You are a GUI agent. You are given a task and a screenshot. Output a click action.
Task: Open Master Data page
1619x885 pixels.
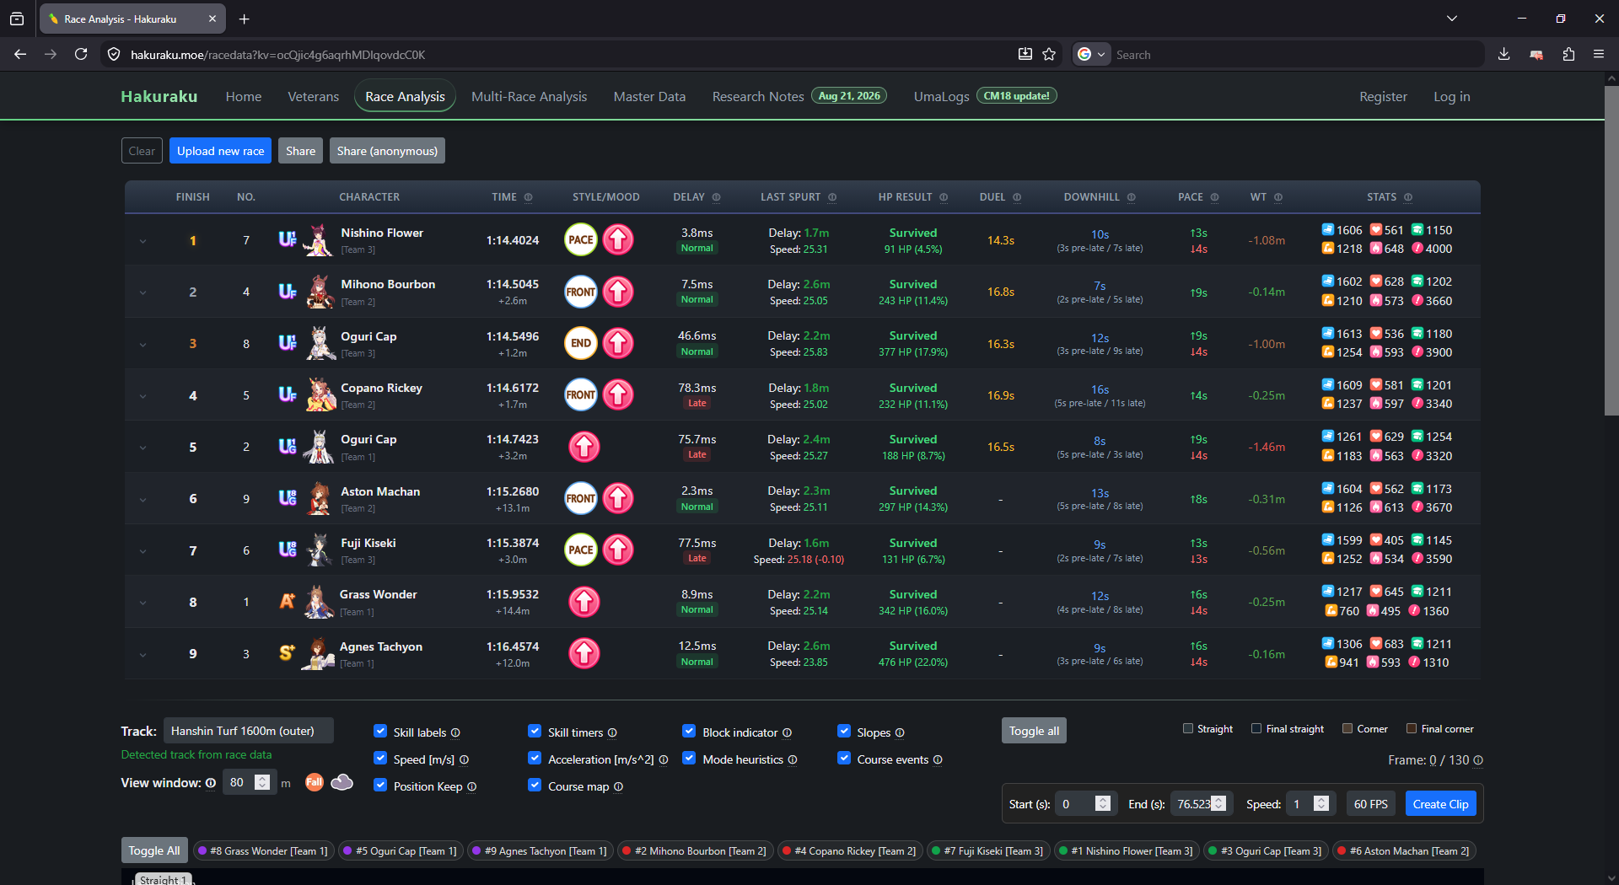pos(649,96)
